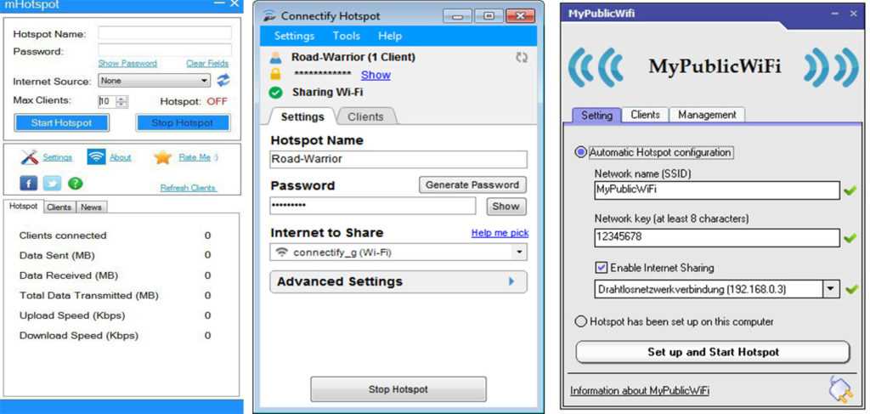Click the Connectify refresh arrows icon

coord(522,57)
